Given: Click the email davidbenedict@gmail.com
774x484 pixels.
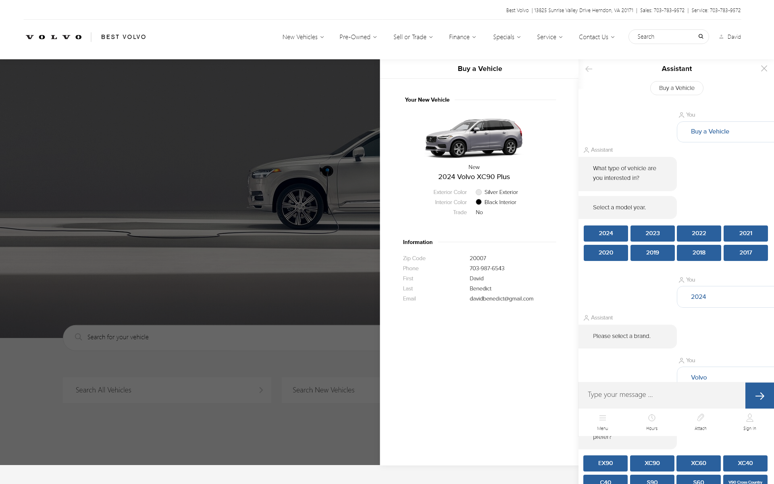Looking at the screenshot, I should tap(501, 299).
